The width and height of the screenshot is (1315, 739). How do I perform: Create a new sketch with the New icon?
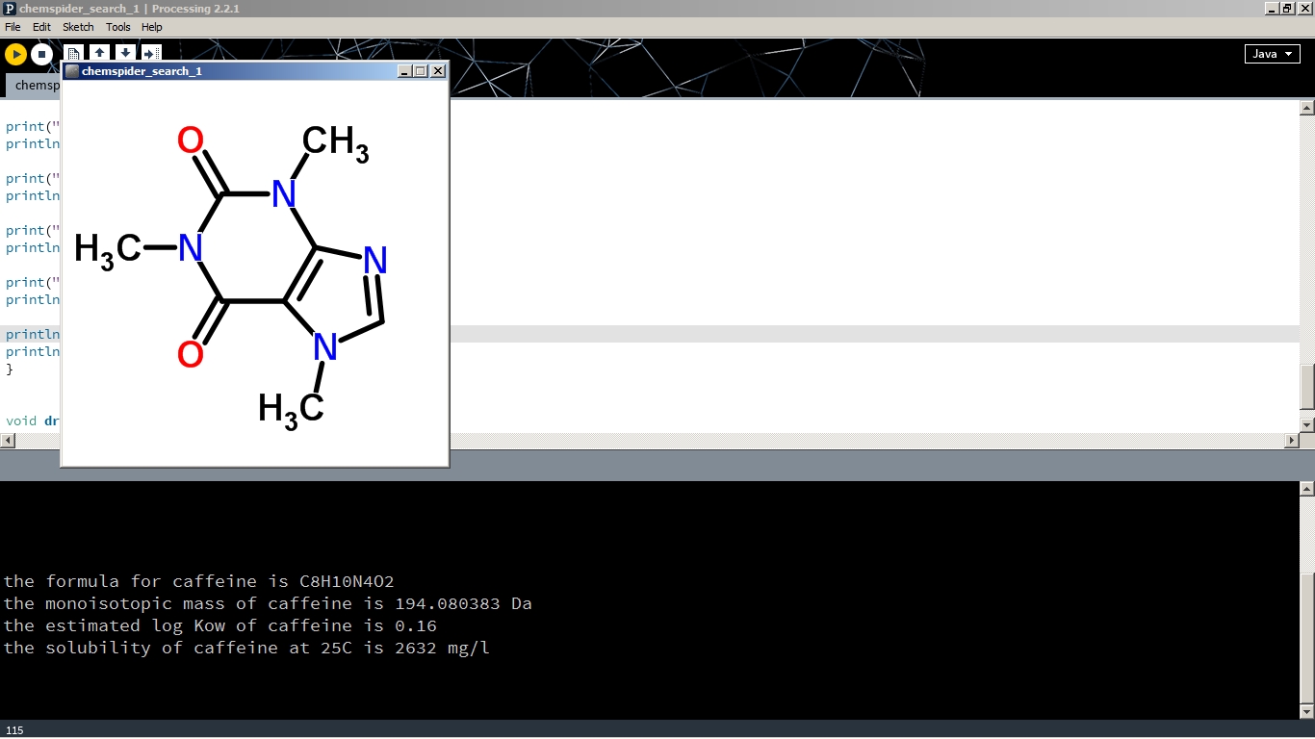[x=73, y=54]
